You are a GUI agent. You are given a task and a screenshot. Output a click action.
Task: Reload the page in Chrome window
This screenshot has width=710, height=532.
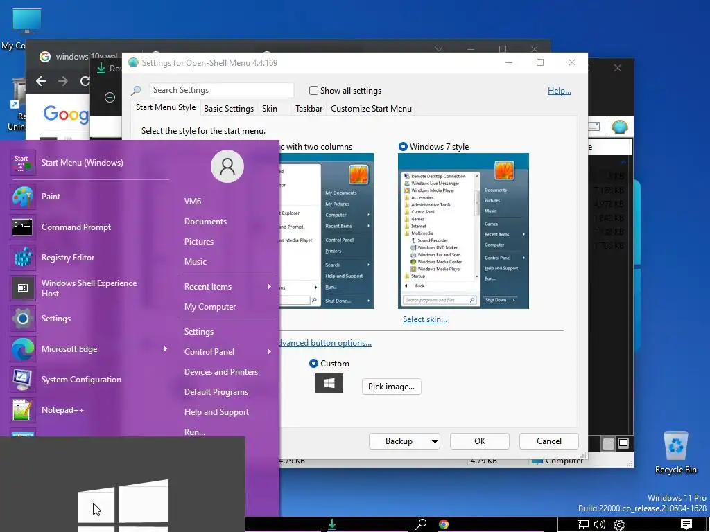[x=85, y=81]
